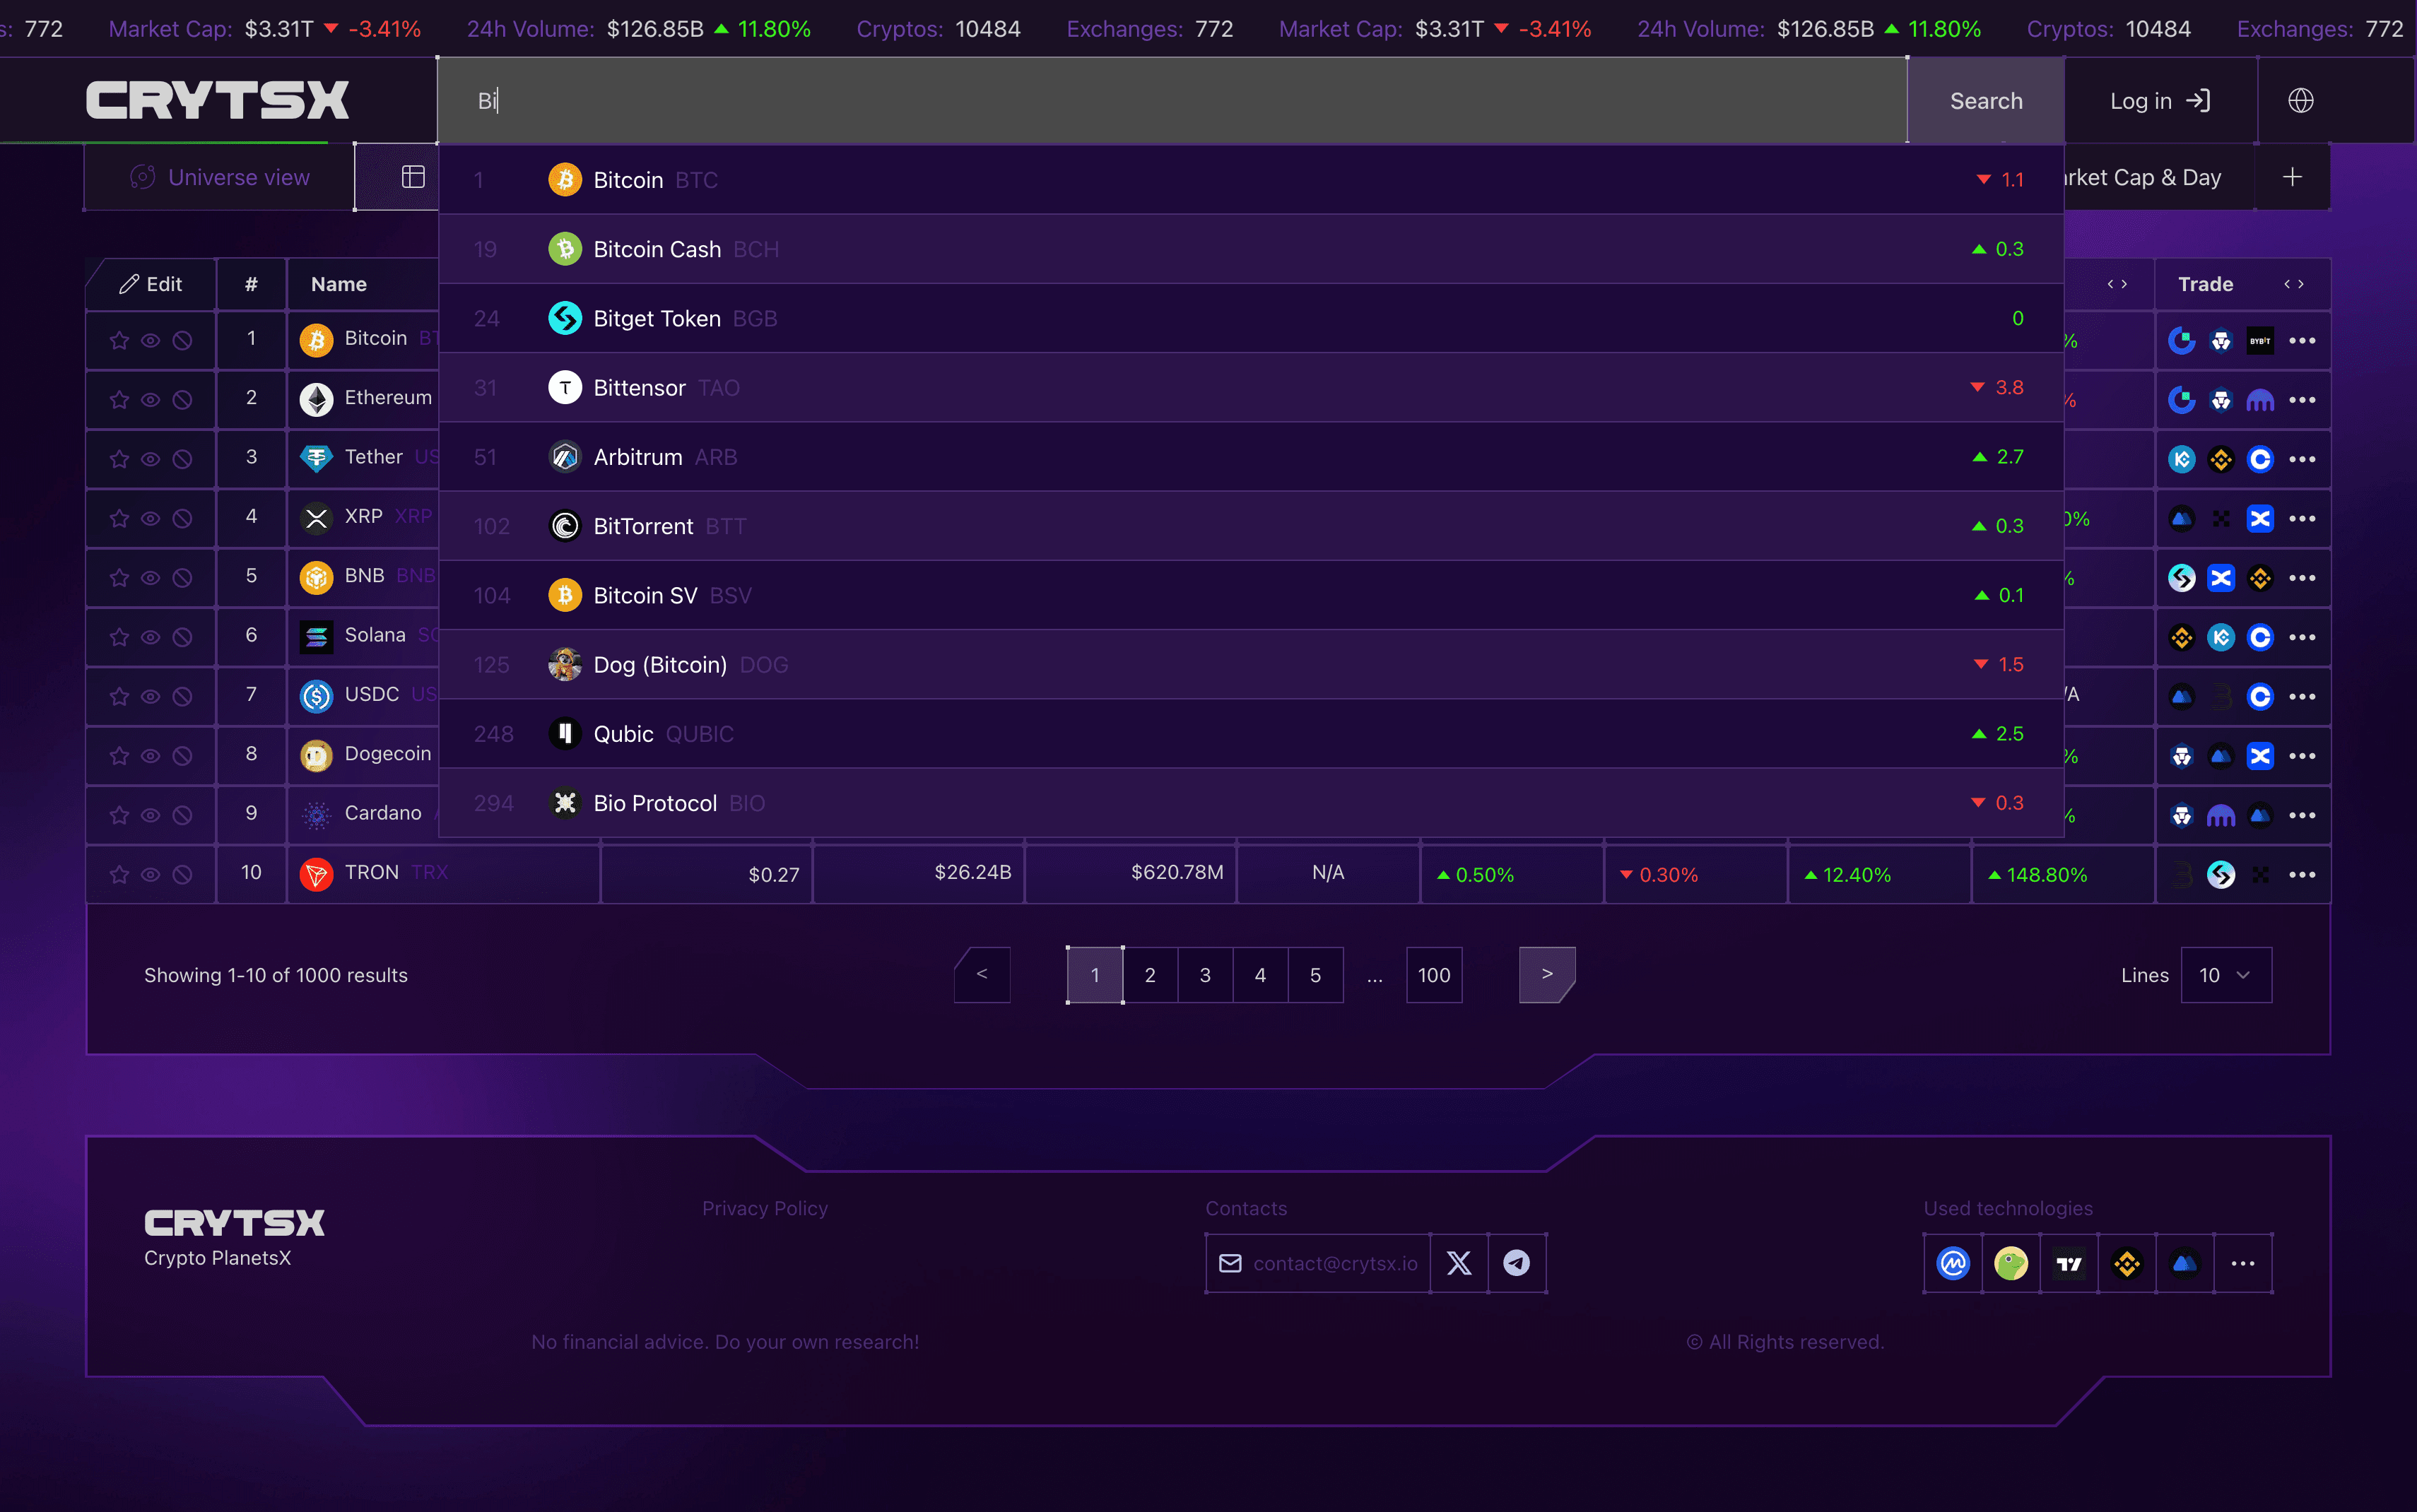Screen dimensions: 2417x1512
Task: Toggle visibility eye for Bitcoin row
Action: [150, 341]
